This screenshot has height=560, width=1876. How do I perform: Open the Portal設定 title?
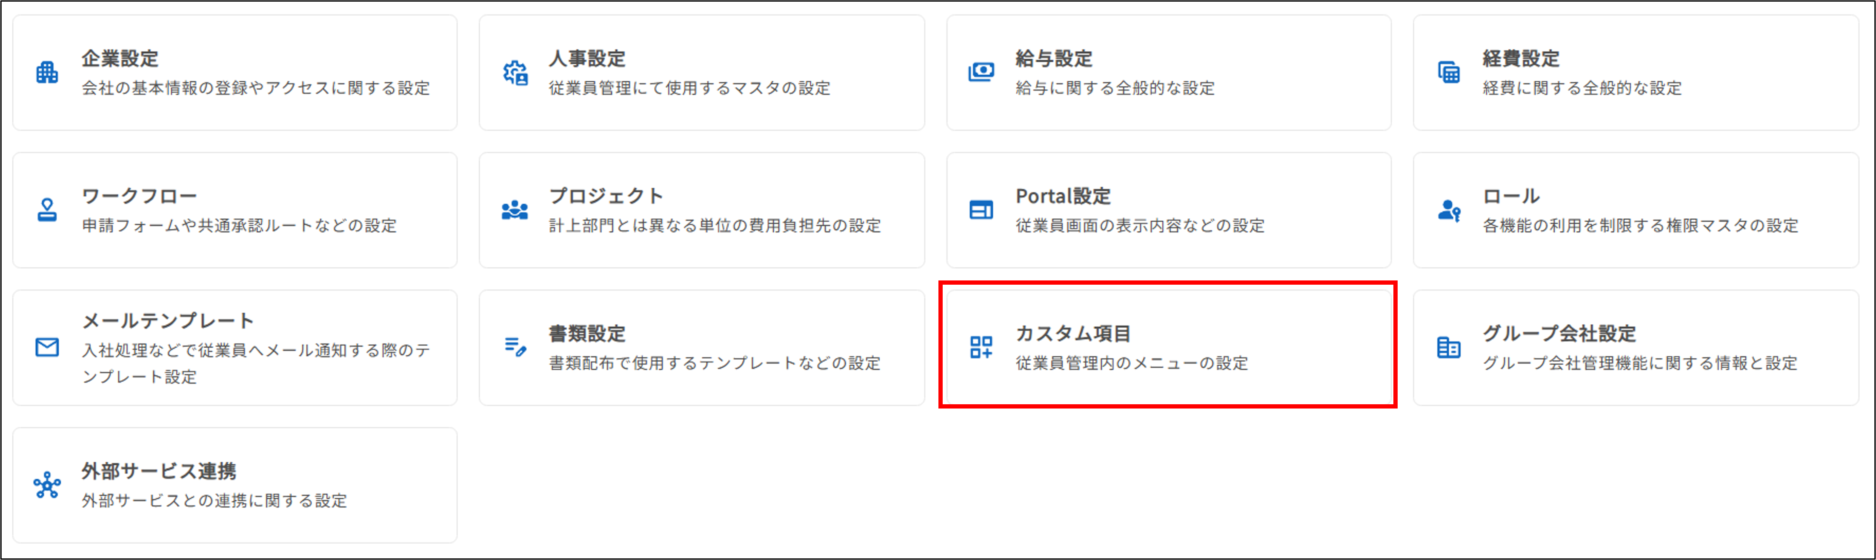tap(1063, 196)
